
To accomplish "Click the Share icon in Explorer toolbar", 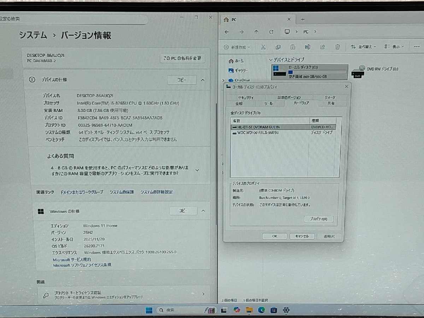I will (x=323, y=47).
